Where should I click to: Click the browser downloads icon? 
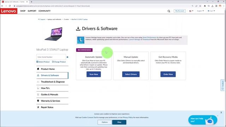(212, 6)
